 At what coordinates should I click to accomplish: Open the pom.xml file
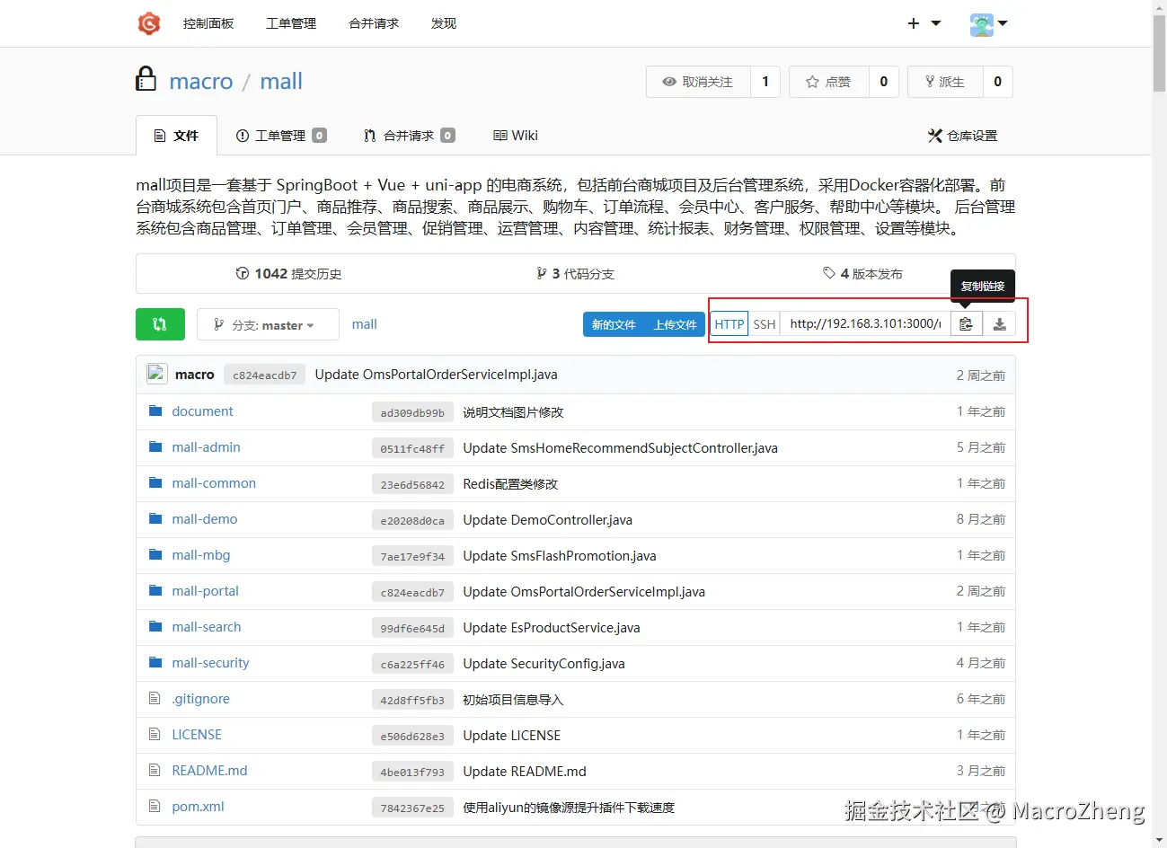click(198, 807)
